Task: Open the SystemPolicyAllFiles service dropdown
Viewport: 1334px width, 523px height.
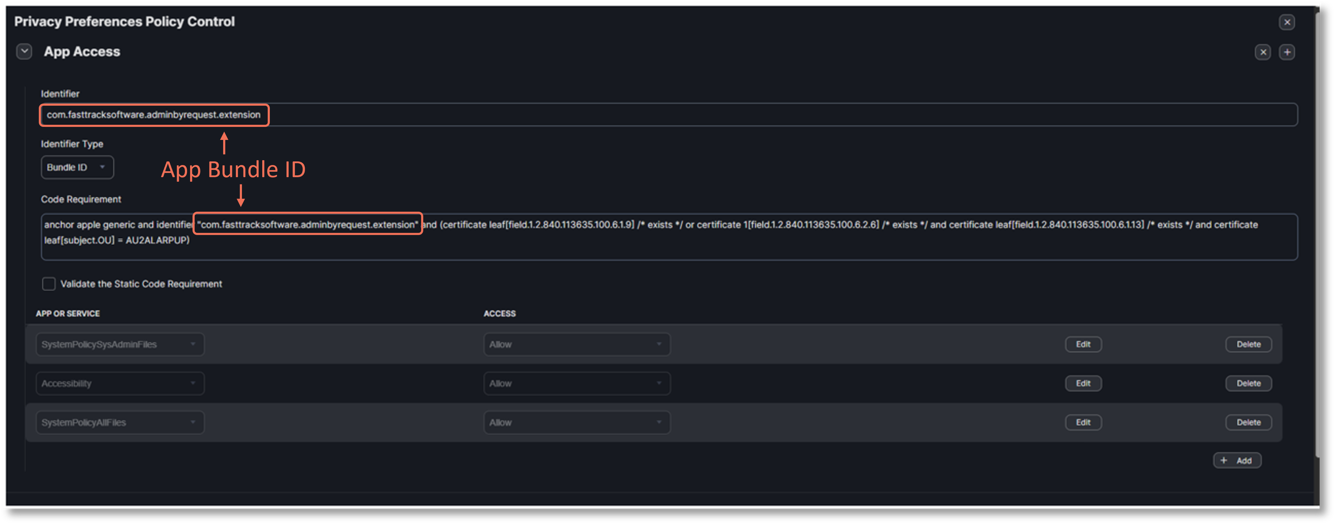Action: coord(120,422)
